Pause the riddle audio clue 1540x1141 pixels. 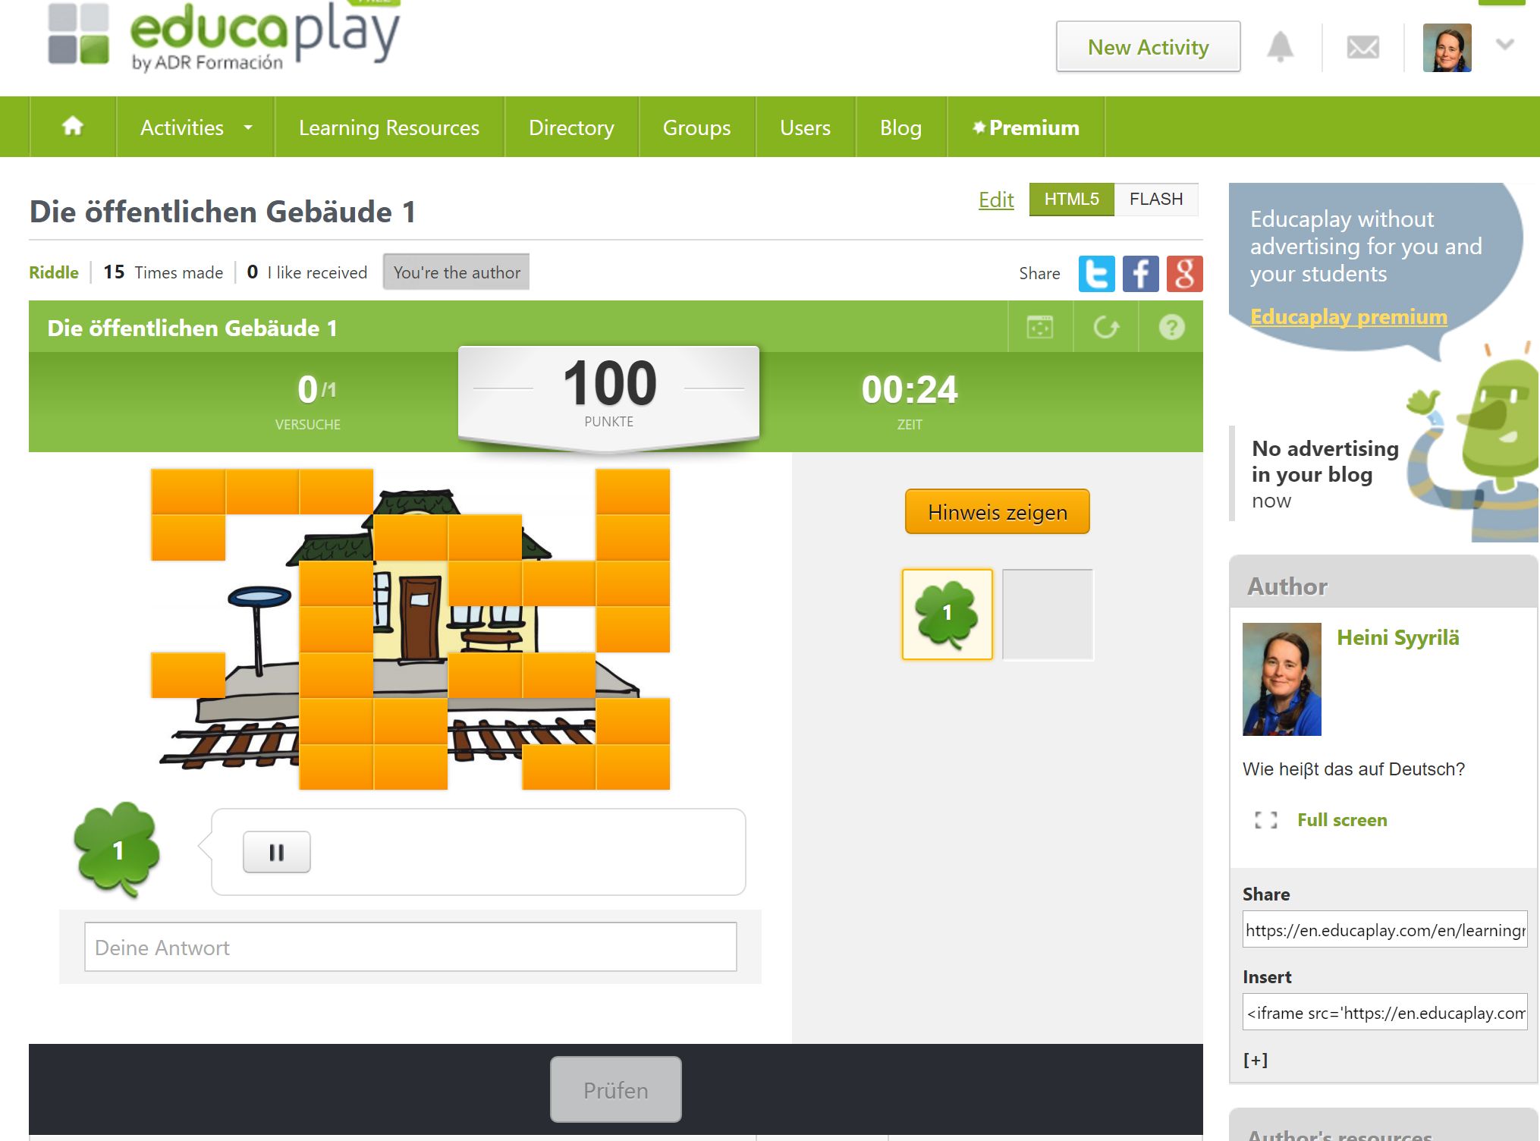tap(277, 853)
